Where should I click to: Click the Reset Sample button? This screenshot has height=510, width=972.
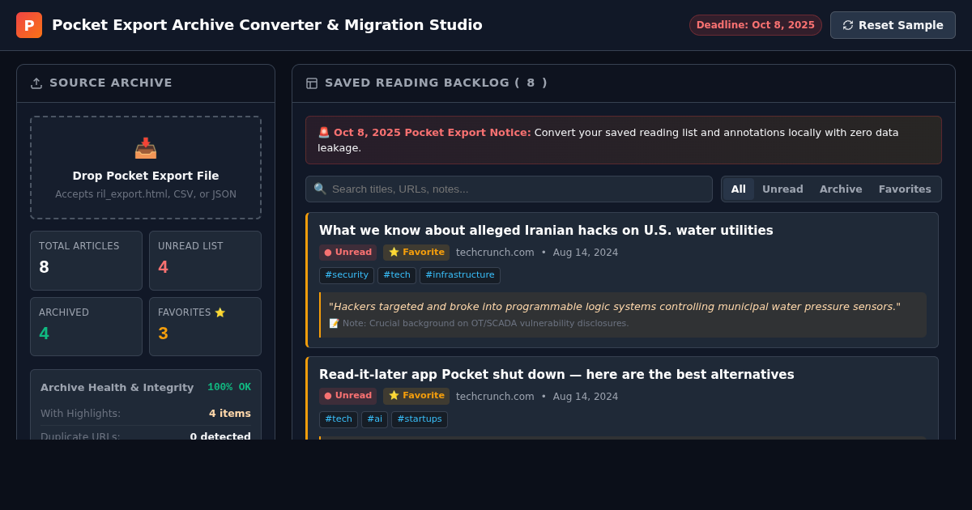point(893,25)
